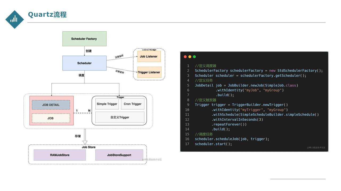Screen dimensions: 341x191
Task: Select the Quartz流程 slide title
Action: [x=47, y=15]
